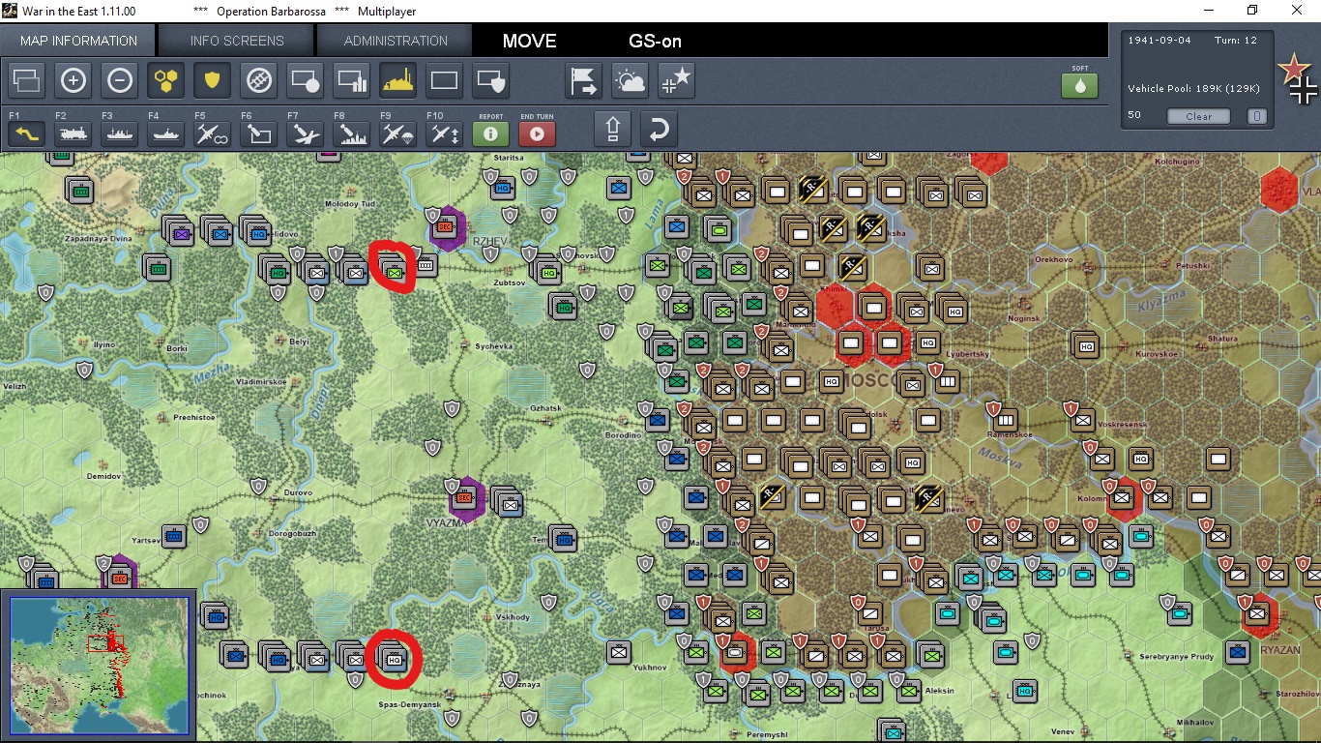This screenshot has height=743, width=1321.
Task: Toggle the unit bar-chart supply display icon
Action: point(351,81)
